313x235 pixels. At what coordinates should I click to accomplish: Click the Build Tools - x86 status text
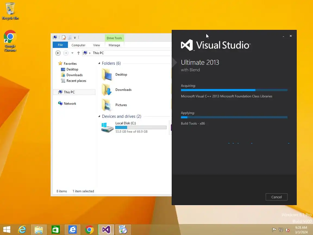point(193,123)
